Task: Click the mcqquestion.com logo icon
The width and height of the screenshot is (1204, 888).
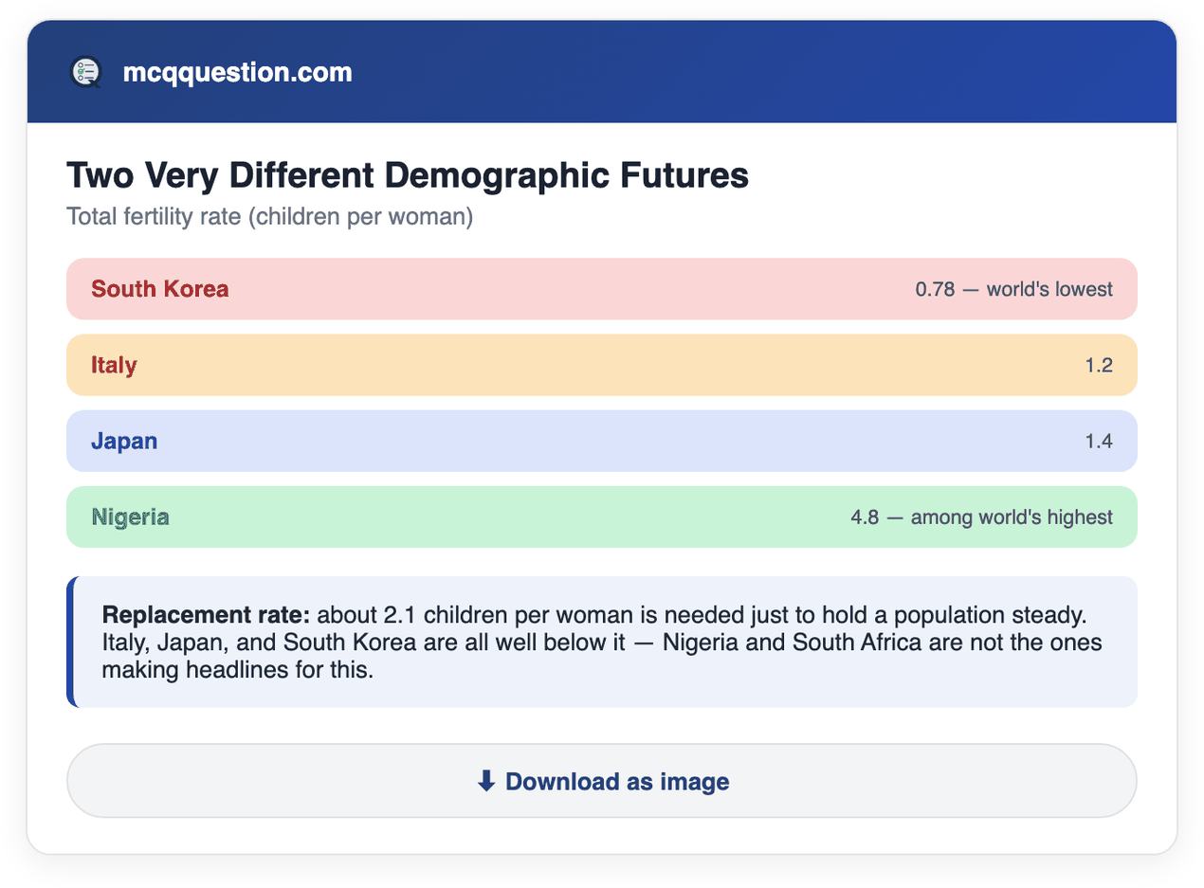Action: tap(86, 72)
